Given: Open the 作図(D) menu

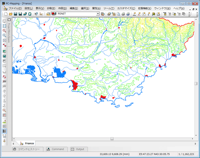Looking at the screenshot, I should 62,8.
